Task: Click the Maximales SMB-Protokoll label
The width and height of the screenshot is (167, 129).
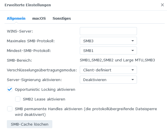Action: point(31,41)
